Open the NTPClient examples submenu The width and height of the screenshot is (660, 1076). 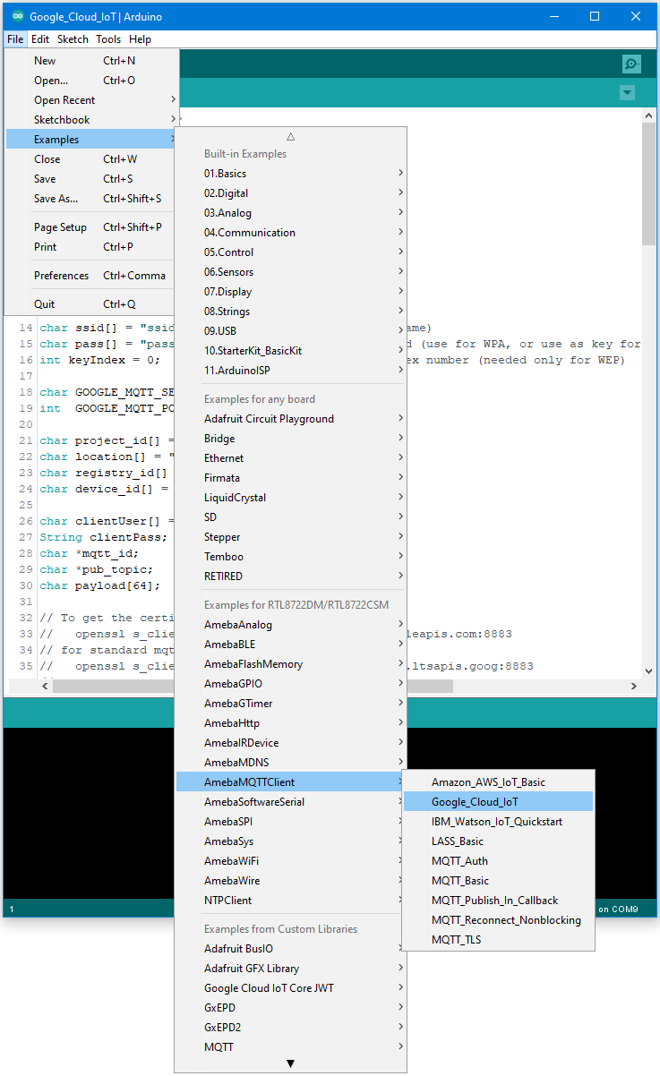pos(291,901)
